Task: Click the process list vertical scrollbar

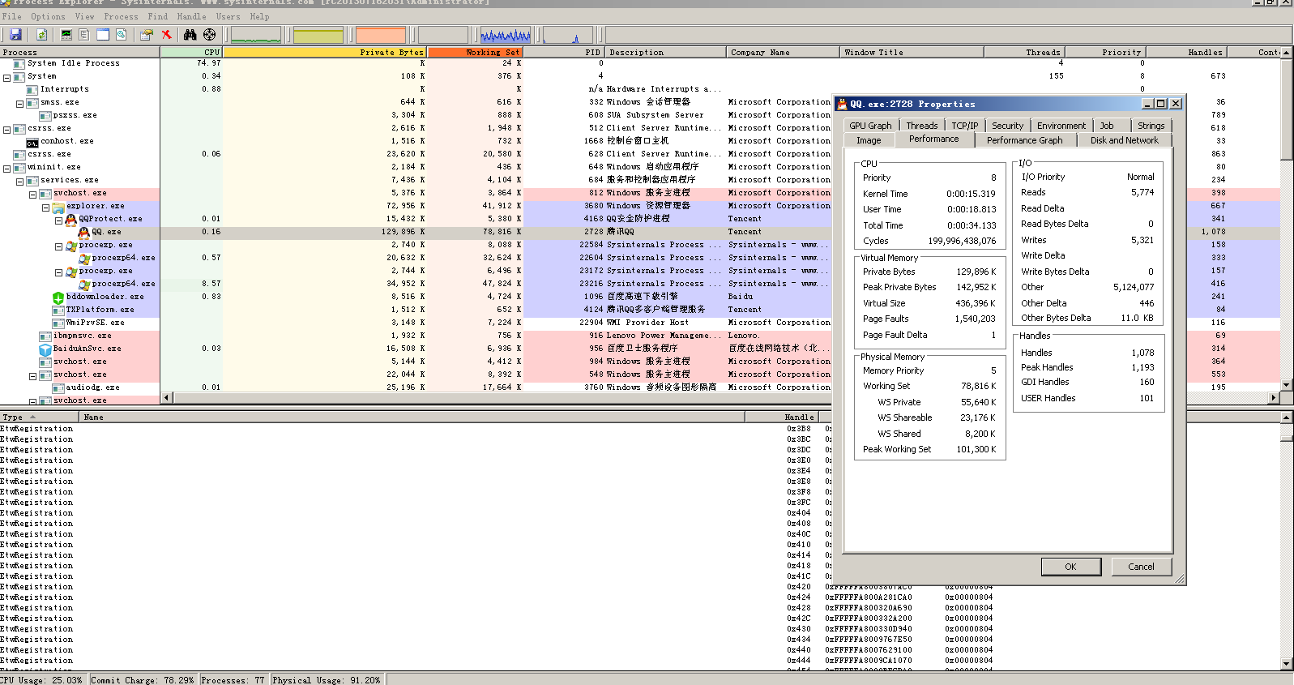Action: [x=1287, y=219]
